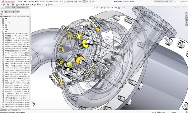The width and height of the screenshot is (188, 113).
Task: Click the Save icon in the top toolbar
Action: point(72,2)
